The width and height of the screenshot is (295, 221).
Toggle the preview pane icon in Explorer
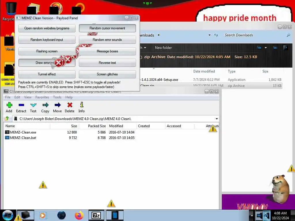275,48
